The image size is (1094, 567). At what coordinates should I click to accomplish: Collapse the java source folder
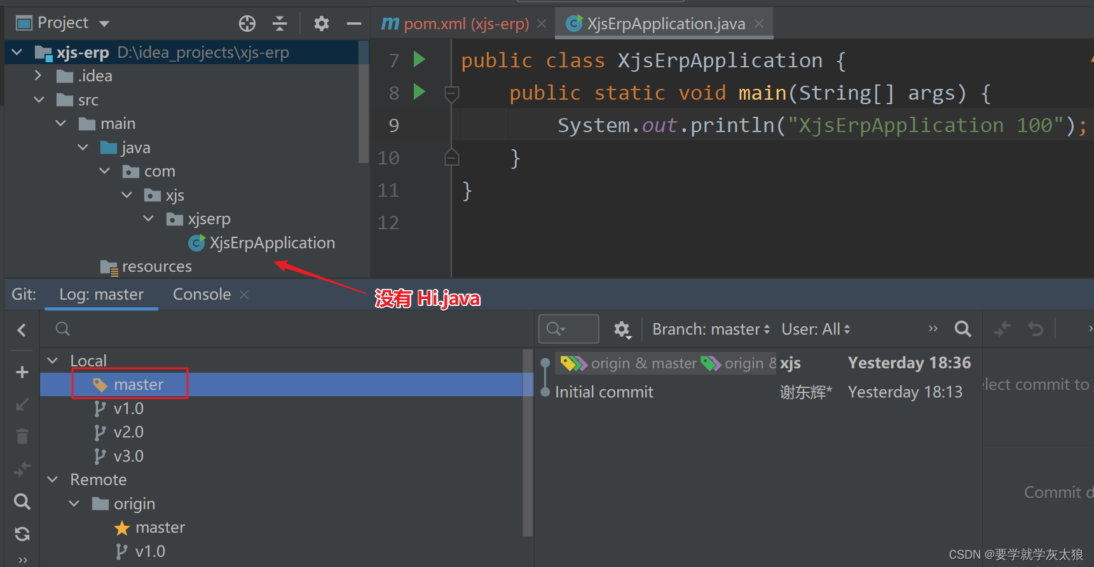83,147
